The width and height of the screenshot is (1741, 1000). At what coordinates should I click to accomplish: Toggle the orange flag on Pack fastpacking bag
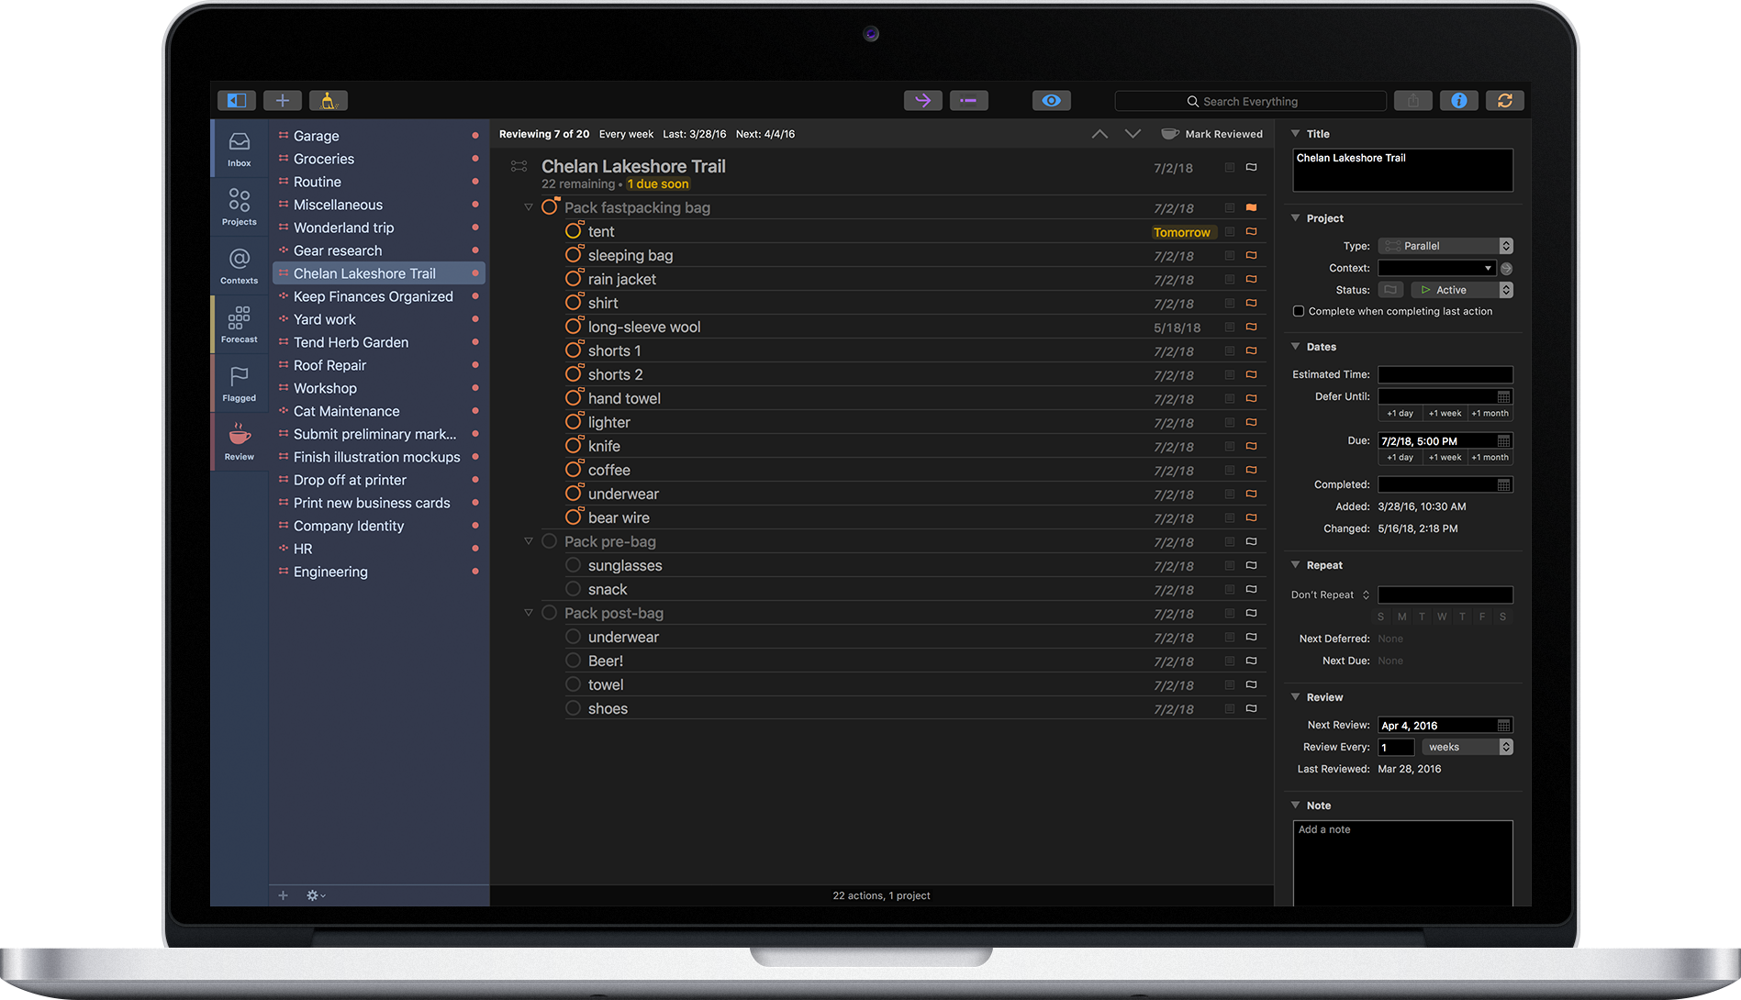coord(1251,208)
